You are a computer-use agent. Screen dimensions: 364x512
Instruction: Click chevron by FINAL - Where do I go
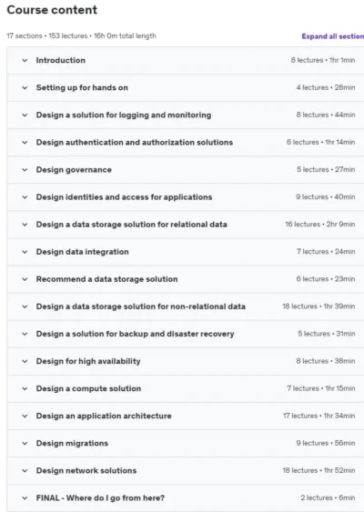point(25,498)
